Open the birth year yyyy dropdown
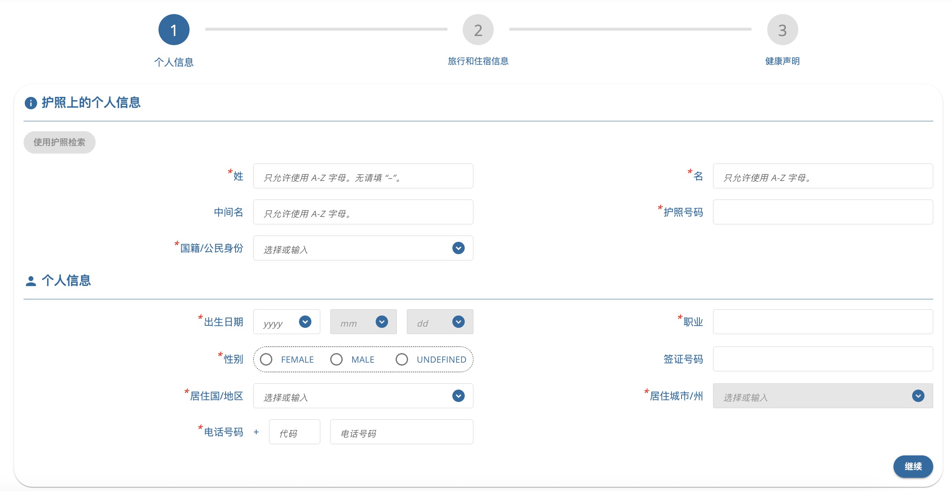Viewport: 951px width, 491px height. point(286,322)
